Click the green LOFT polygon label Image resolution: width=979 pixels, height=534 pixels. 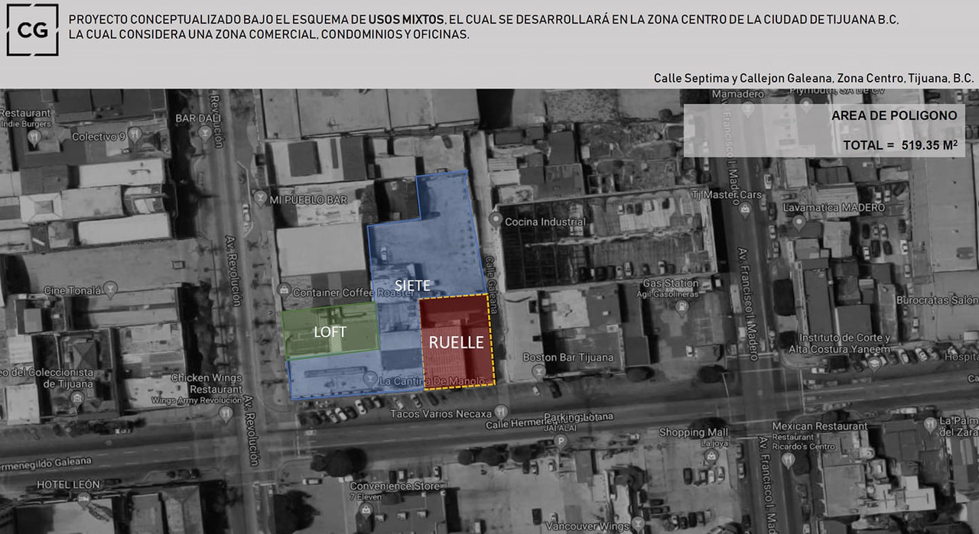pyautogui.click(x=330, y=332)
